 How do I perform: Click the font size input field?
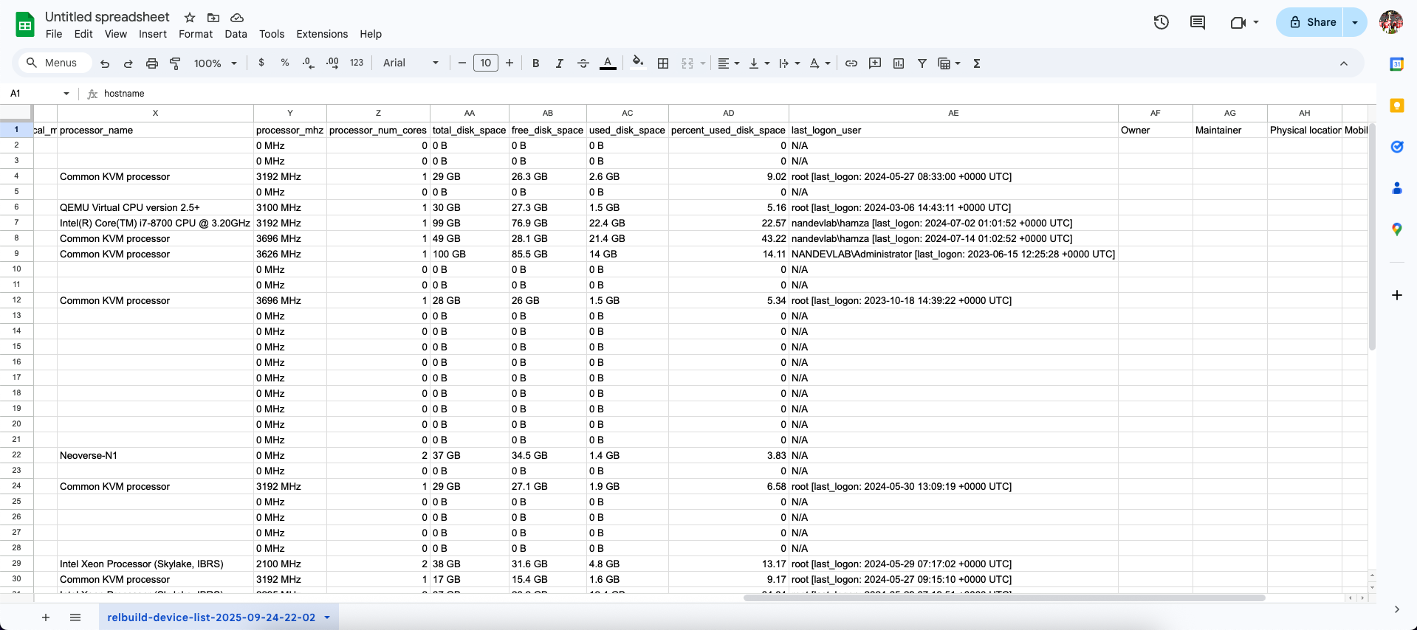485,63
